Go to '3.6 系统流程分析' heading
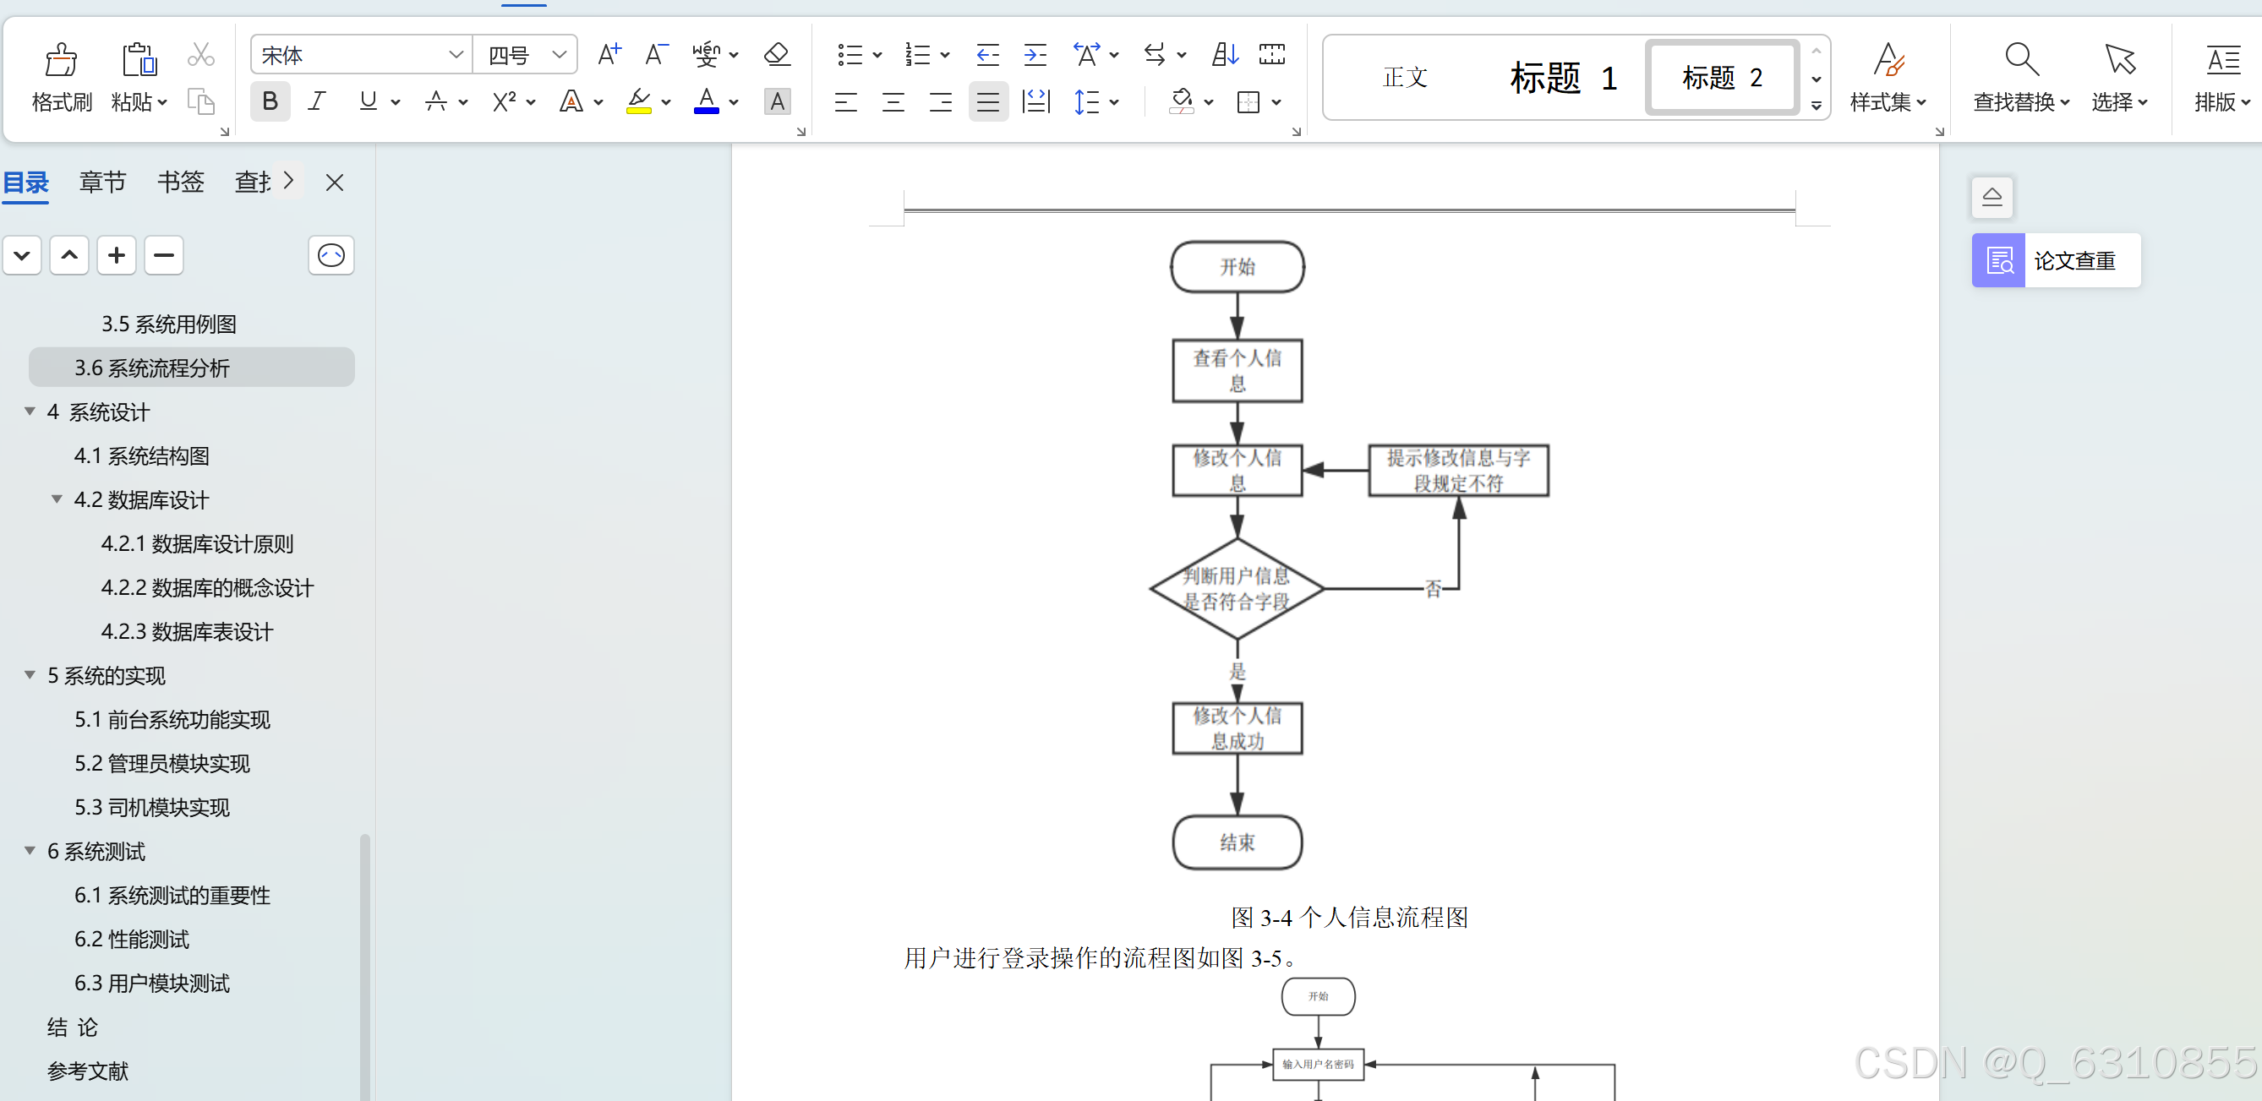This screenshot has height=1101, width=2262. click(x=191, y=367)
